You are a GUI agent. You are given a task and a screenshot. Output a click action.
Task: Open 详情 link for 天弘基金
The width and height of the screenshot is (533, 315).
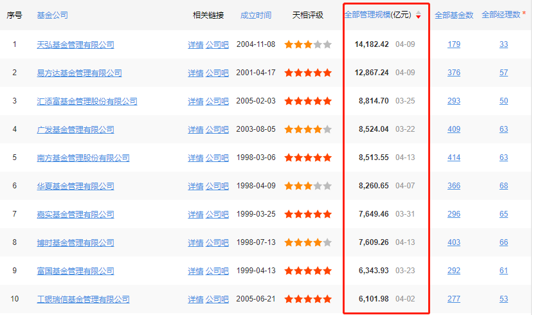[x=195, y=44]
